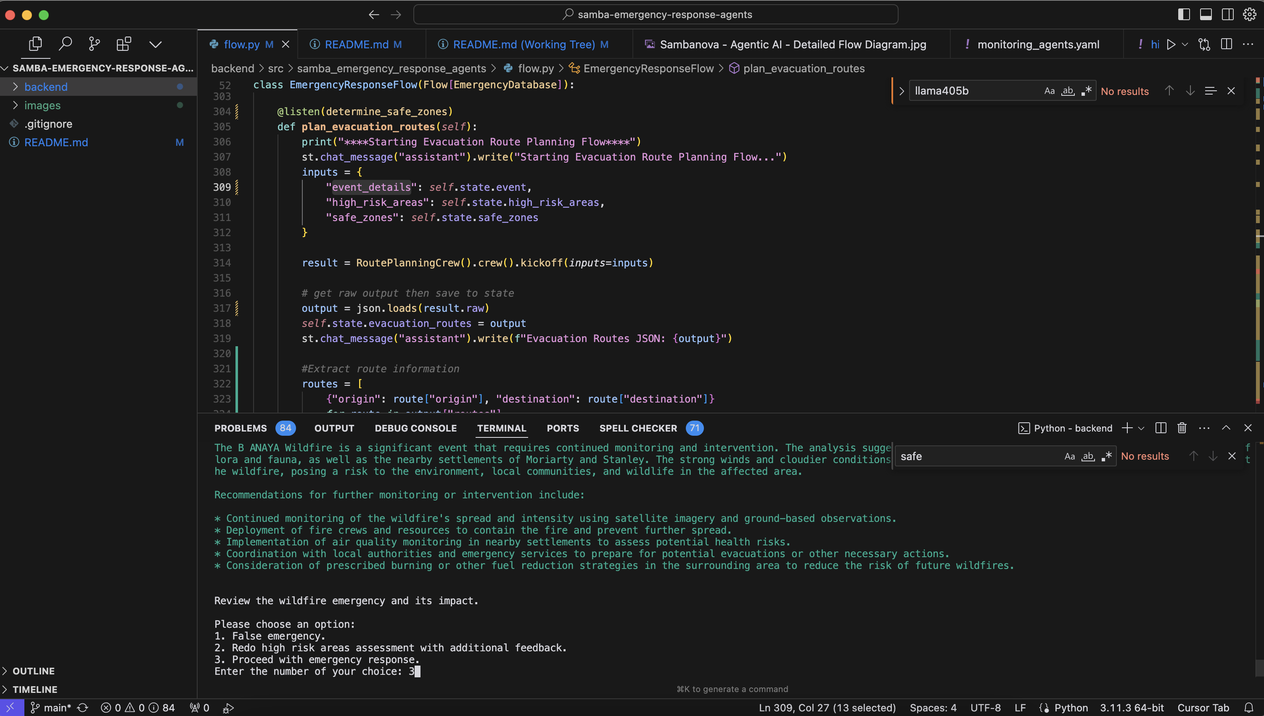Image resolution: width=1264 pixels, height=716 pixels.
Task: Click the editor overview ruler scrollbar
Action: [1259, 246]
